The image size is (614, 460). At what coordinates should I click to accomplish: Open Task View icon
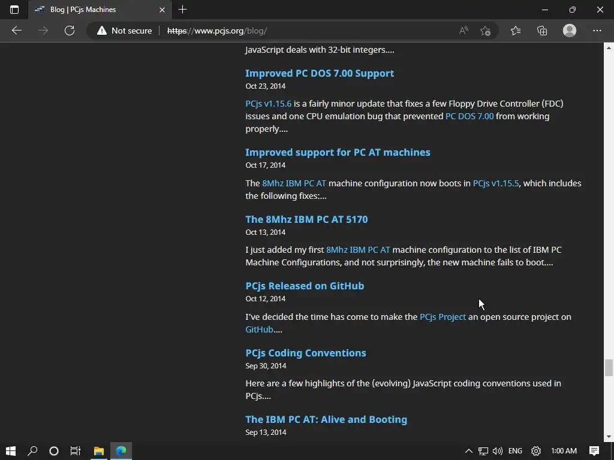pyautogui.click(x=75, y=451)
